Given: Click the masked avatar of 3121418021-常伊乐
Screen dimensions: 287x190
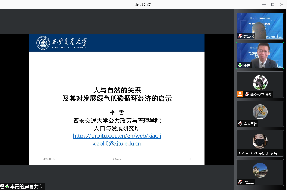Looking at the screenshot, I should click(260, 141).
